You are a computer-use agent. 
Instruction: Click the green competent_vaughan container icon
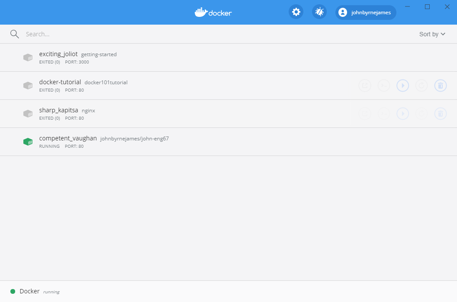tap(28, 142)
